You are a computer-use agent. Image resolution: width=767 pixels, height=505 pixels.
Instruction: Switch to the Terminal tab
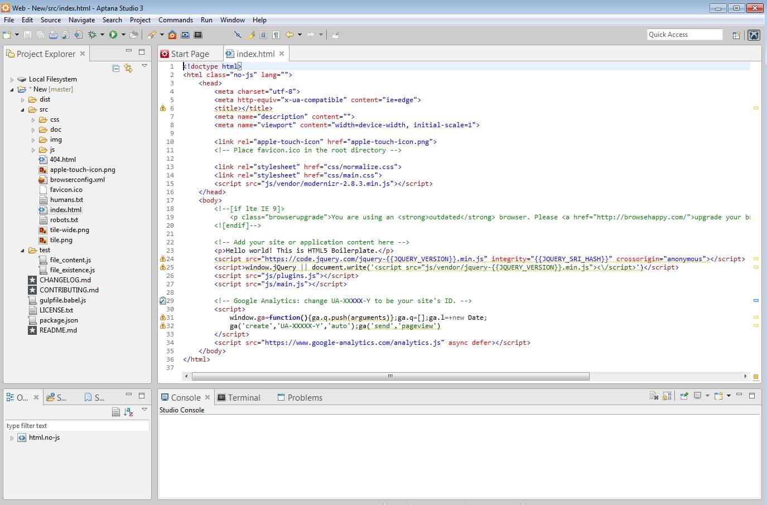239,397
